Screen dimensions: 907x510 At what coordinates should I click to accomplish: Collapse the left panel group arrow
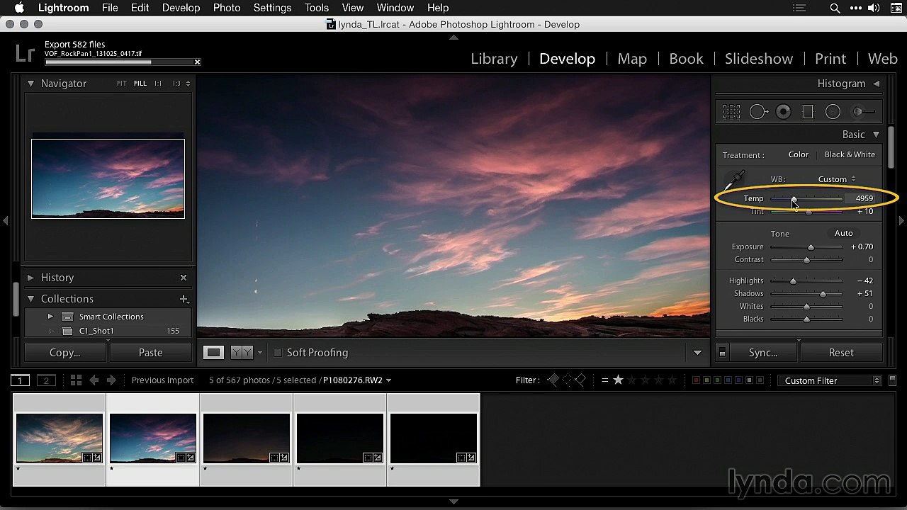pos(6,221)
